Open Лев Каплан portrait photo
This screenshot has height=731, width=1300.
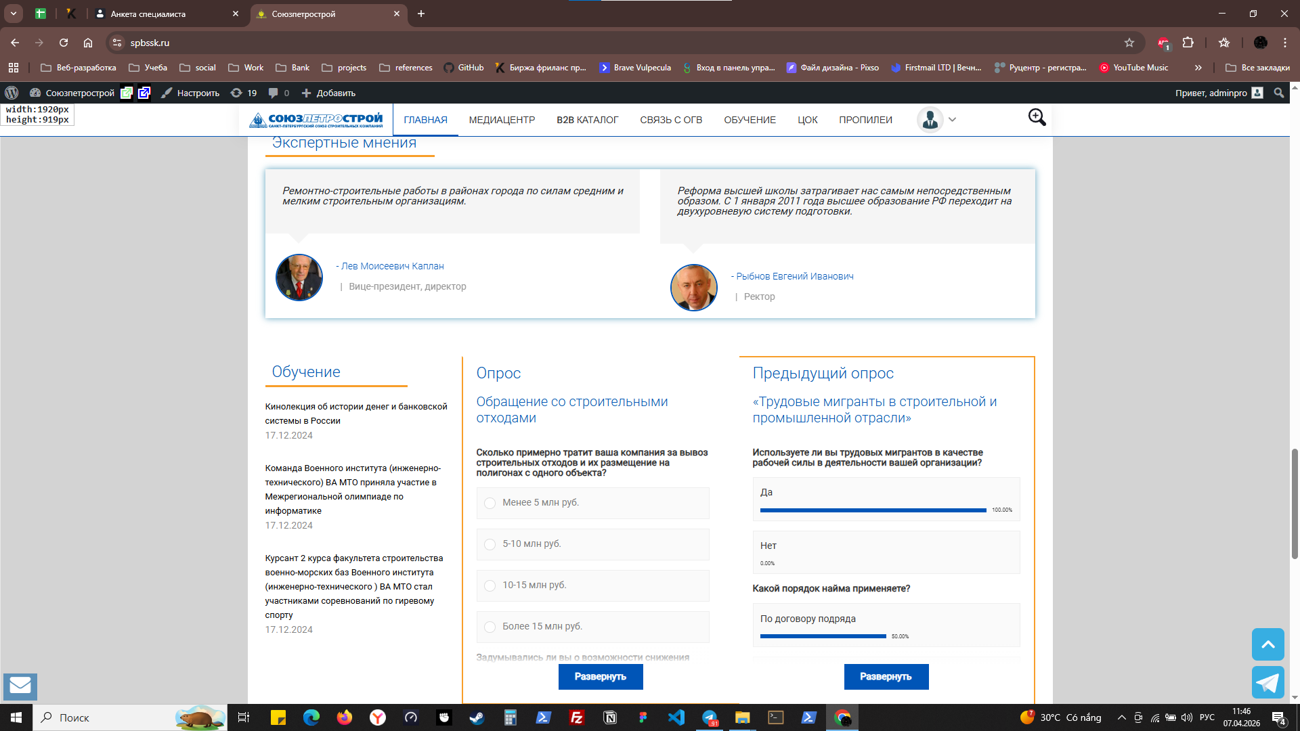click(x=299, y=278)
